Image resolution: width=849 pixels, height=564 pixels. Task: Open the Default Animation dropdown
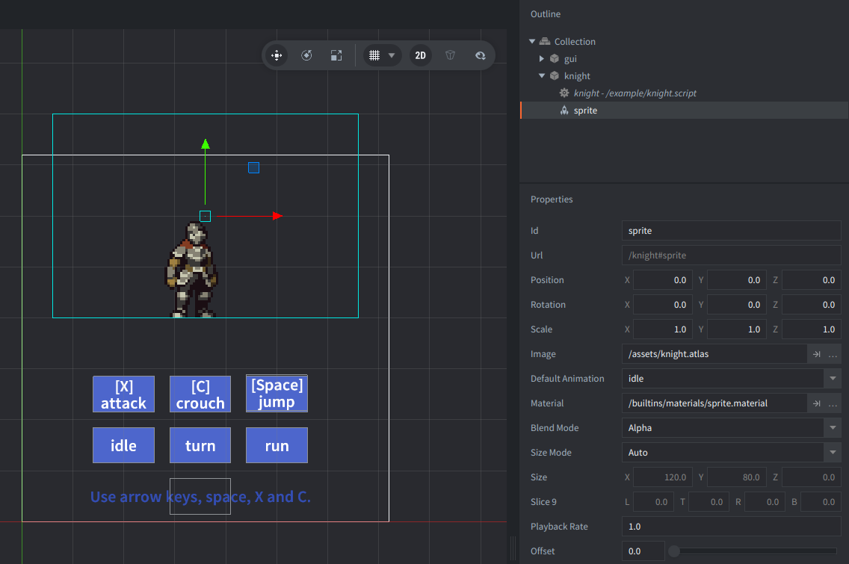(x=832, y=379)
